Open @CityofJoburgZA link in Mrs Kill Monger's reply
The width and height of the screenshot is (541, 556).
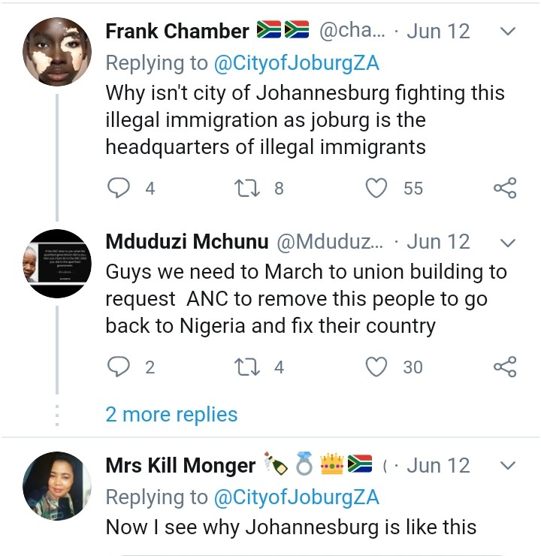[x=297, y=497]
